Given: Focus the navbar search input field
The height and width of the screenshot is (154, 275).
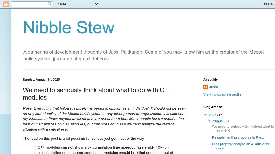Looking at the screenshot, I should pyautogui.click(x=30, y=4).
